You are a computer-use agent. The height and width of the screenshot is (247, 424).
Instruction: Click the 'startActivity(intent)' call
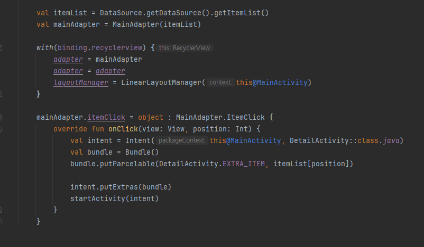tap(114, 198)
